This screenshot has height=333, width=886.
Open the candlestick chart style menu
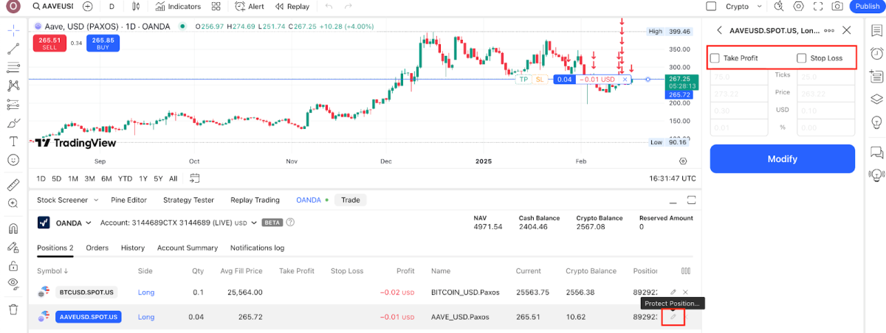tap(135, 6)
